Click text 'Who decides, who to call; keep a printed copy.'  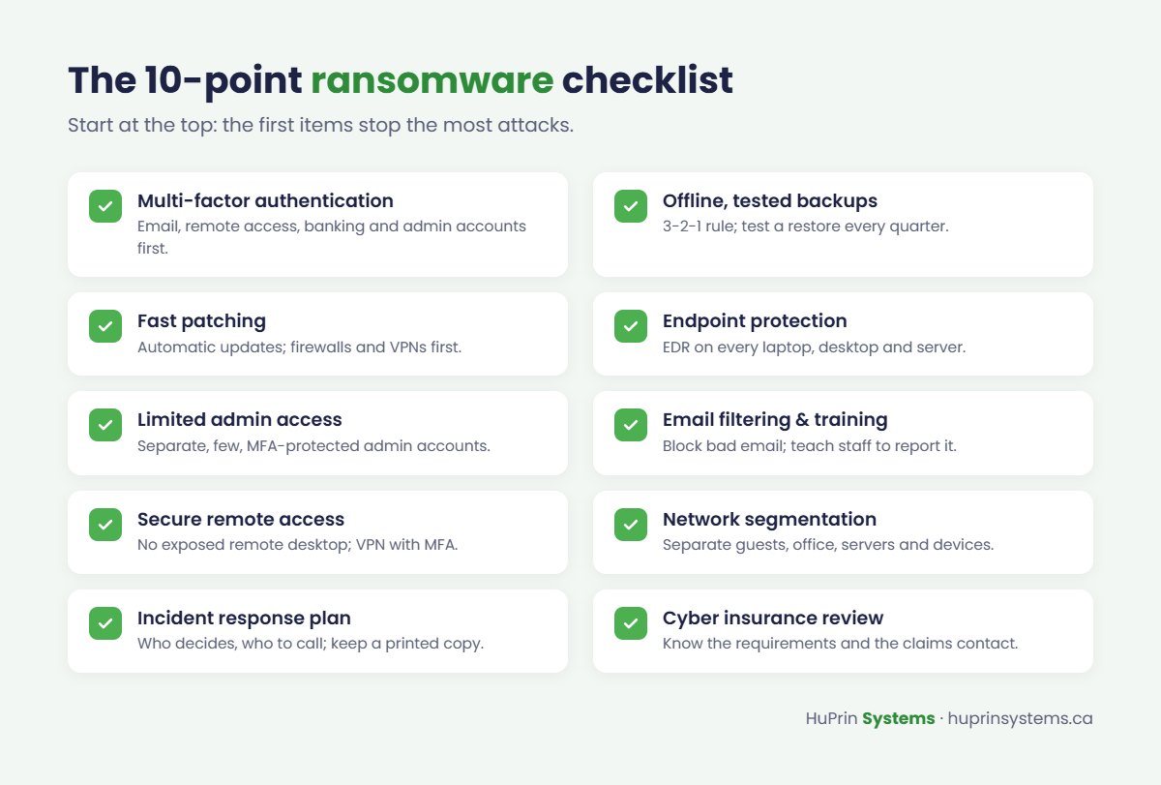click(x=311, y=644)
